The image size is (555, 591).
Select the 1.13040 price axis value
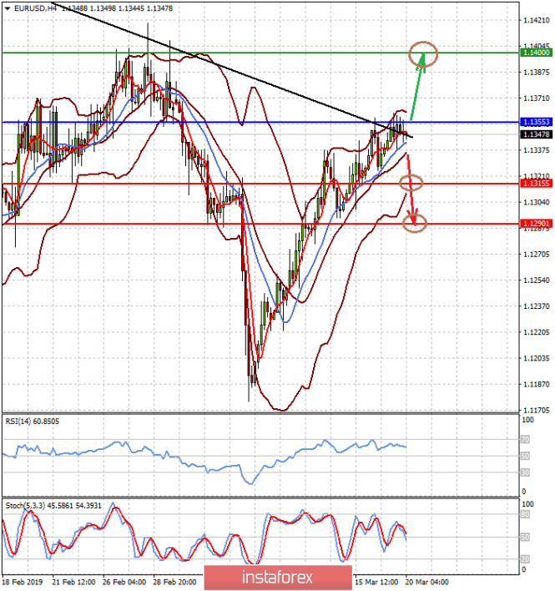point(537,202)
